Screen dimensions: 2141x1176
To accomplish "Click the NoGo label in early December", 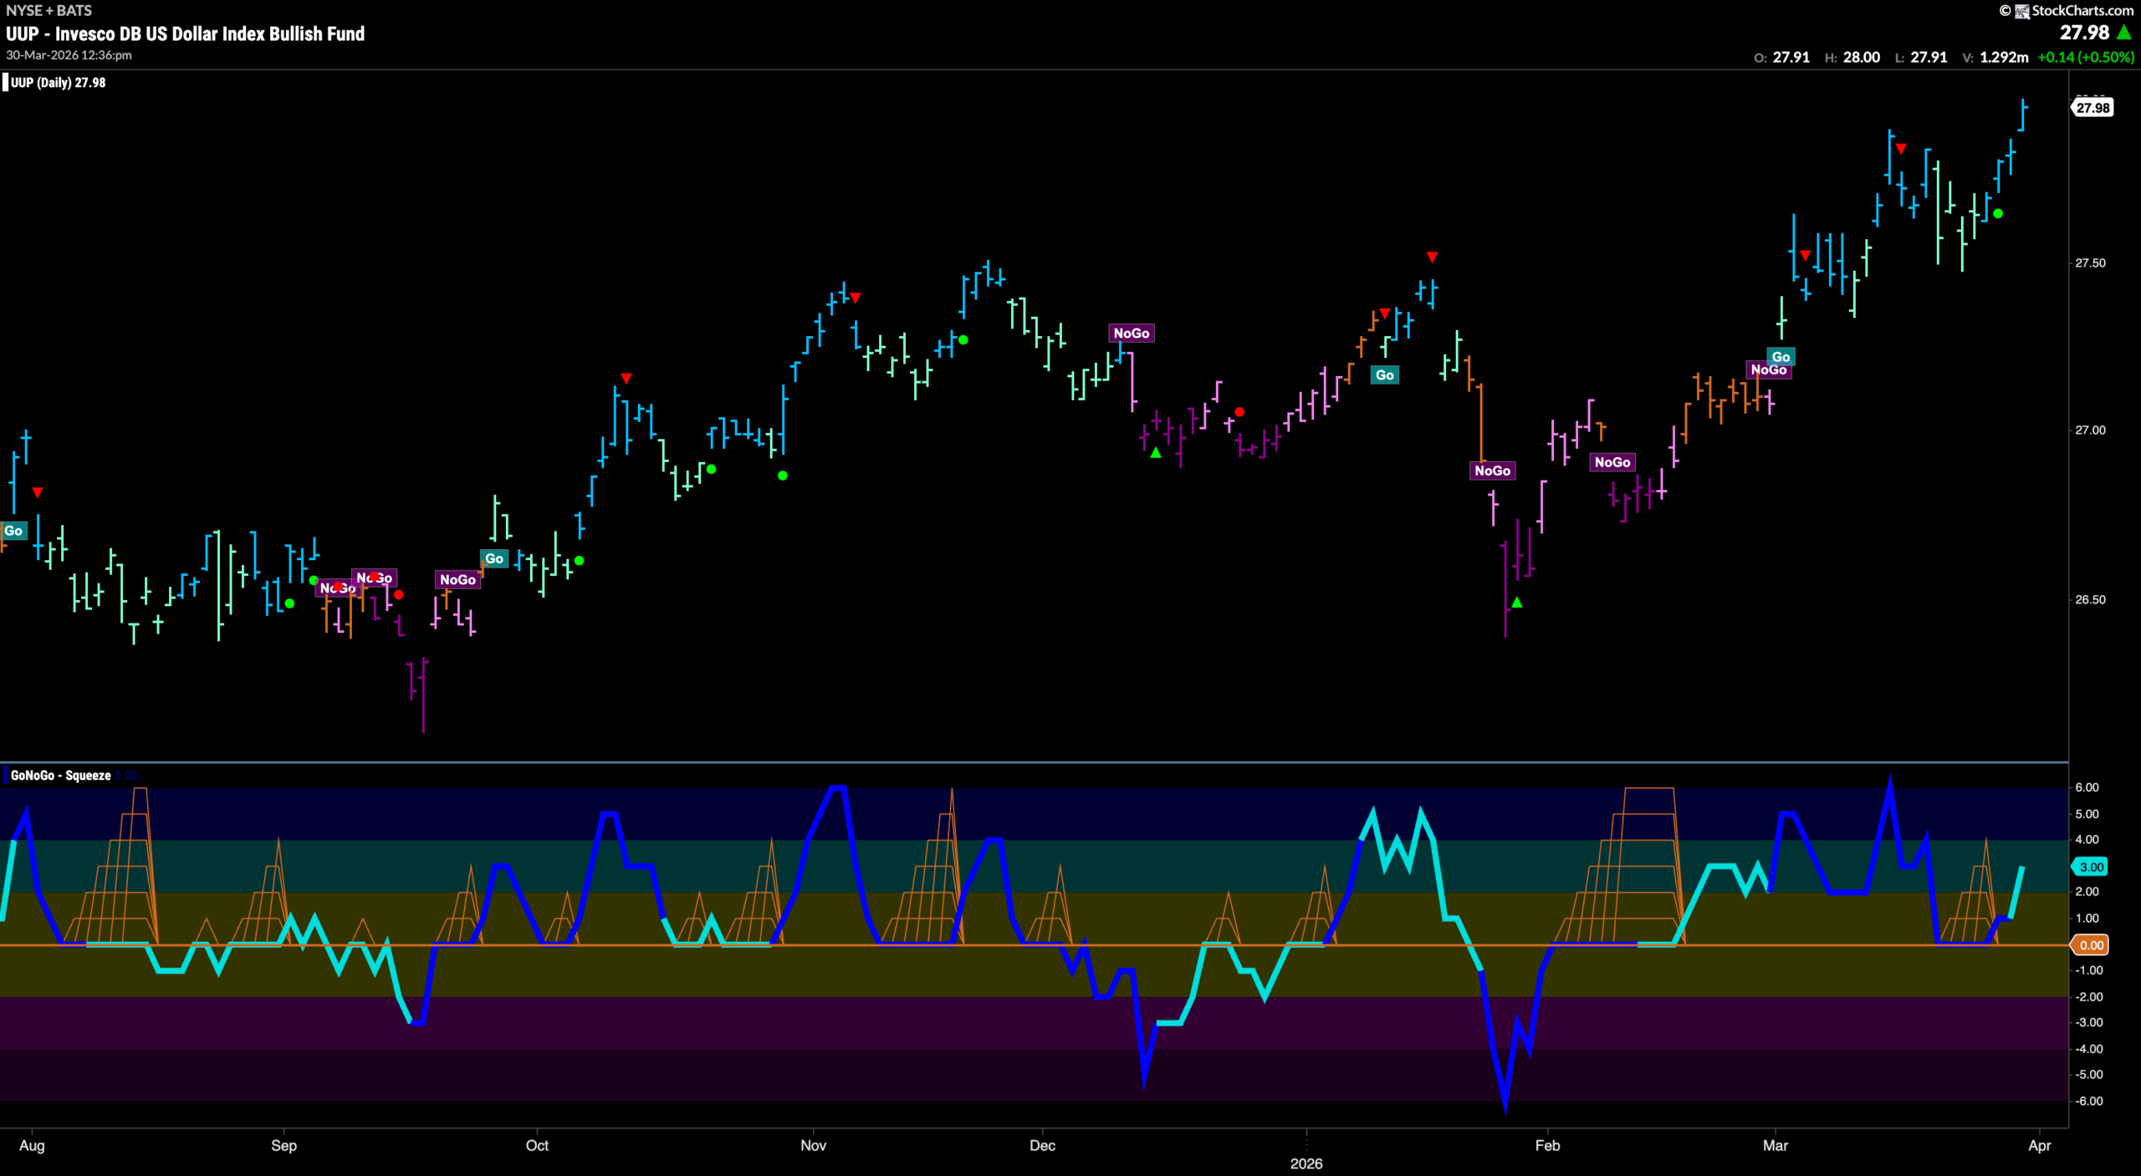I will point(1131,333).
